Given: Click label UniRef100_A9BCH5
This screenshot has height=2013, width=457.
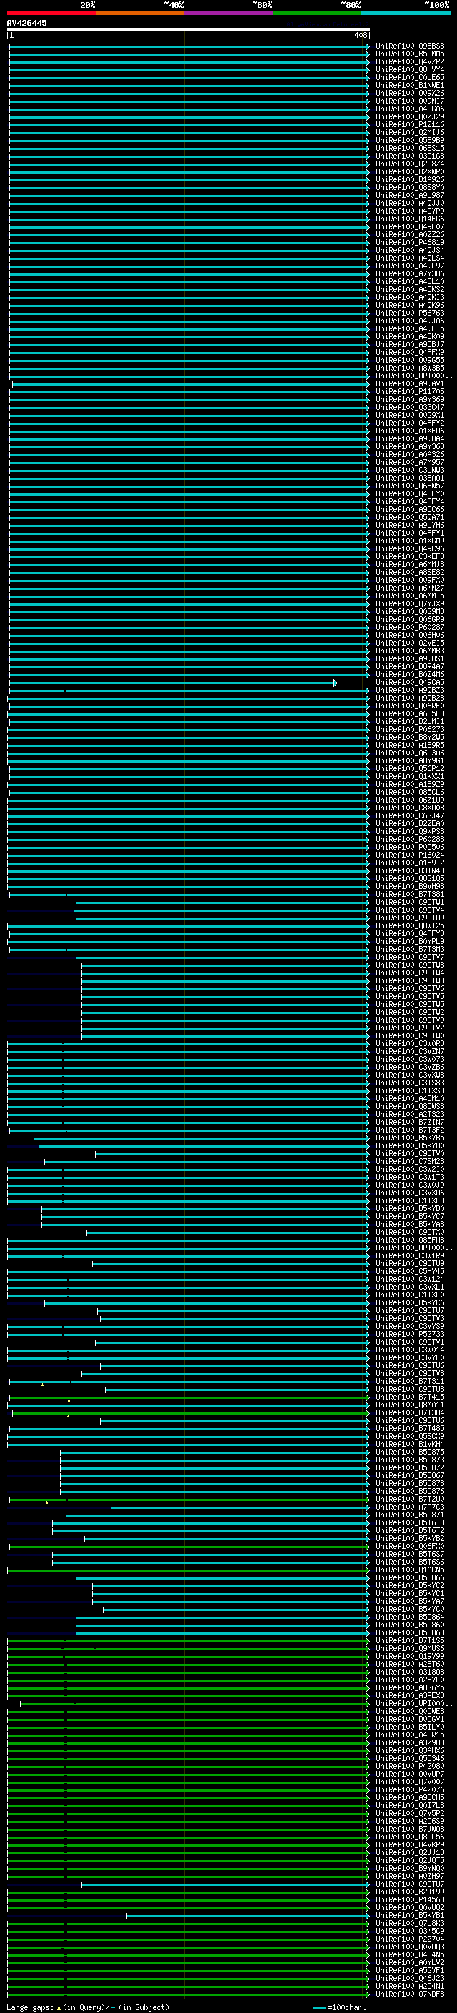Looking at the screenshot, I should point(410,1798).
